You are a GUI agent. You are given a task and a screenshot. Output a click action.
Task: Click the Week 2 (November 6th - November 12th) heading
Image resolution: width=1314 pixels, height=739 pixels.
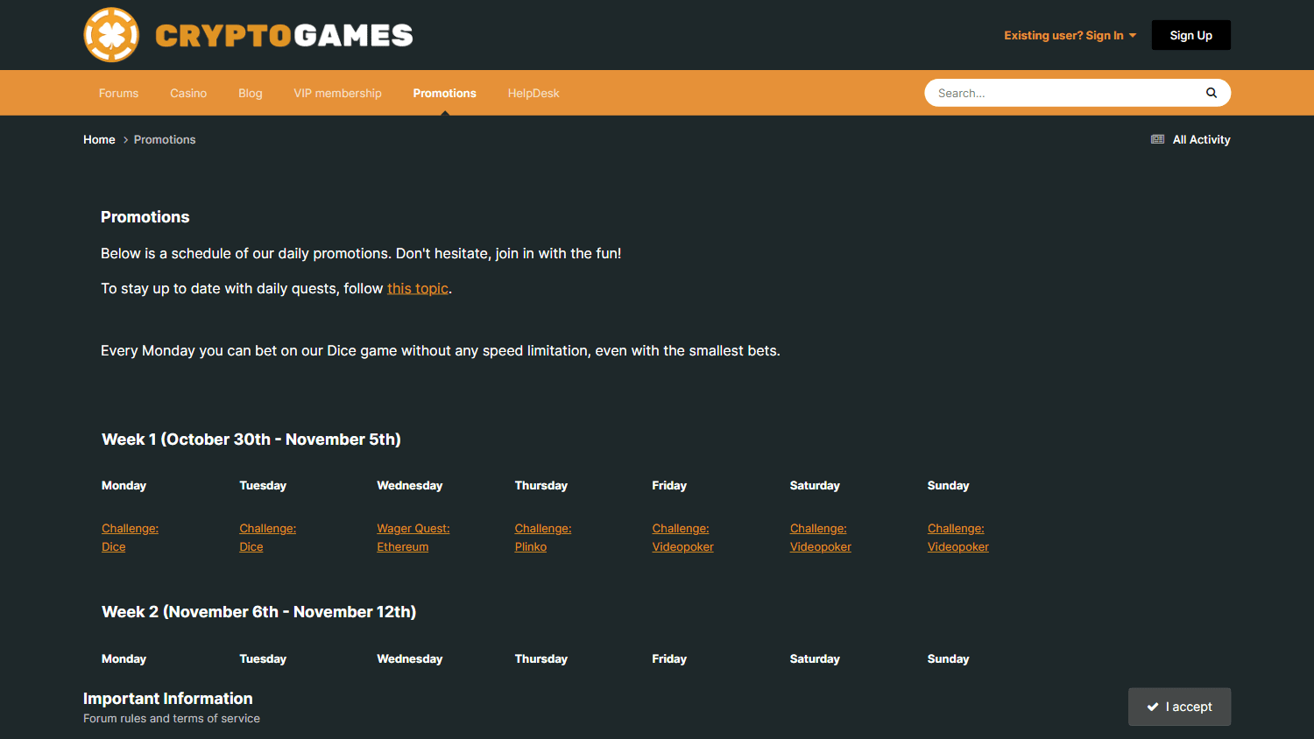[258, 612]
